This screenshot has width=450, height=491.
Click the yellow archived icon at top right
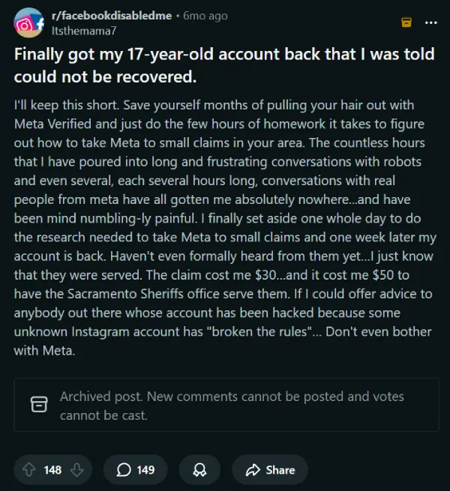click(406, 22)
